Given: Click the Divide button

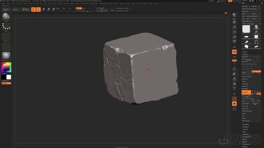Looking at the screenshot, I should click(246, 72).
